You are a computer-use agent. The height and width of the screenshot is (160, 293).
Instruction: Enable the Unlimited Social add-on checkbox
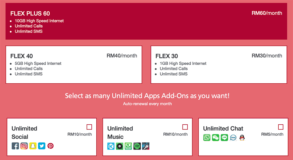89,127
